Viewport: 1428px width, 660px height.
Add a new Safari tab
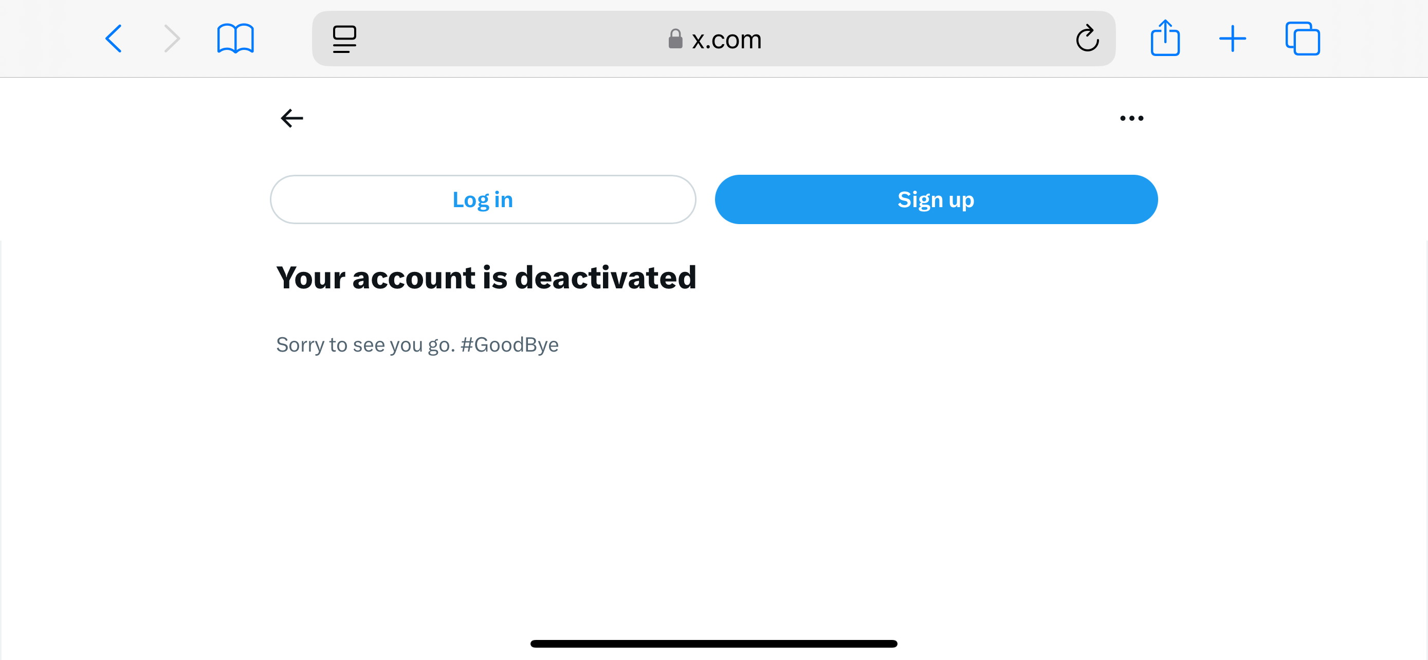click(x=1232, y=39)
